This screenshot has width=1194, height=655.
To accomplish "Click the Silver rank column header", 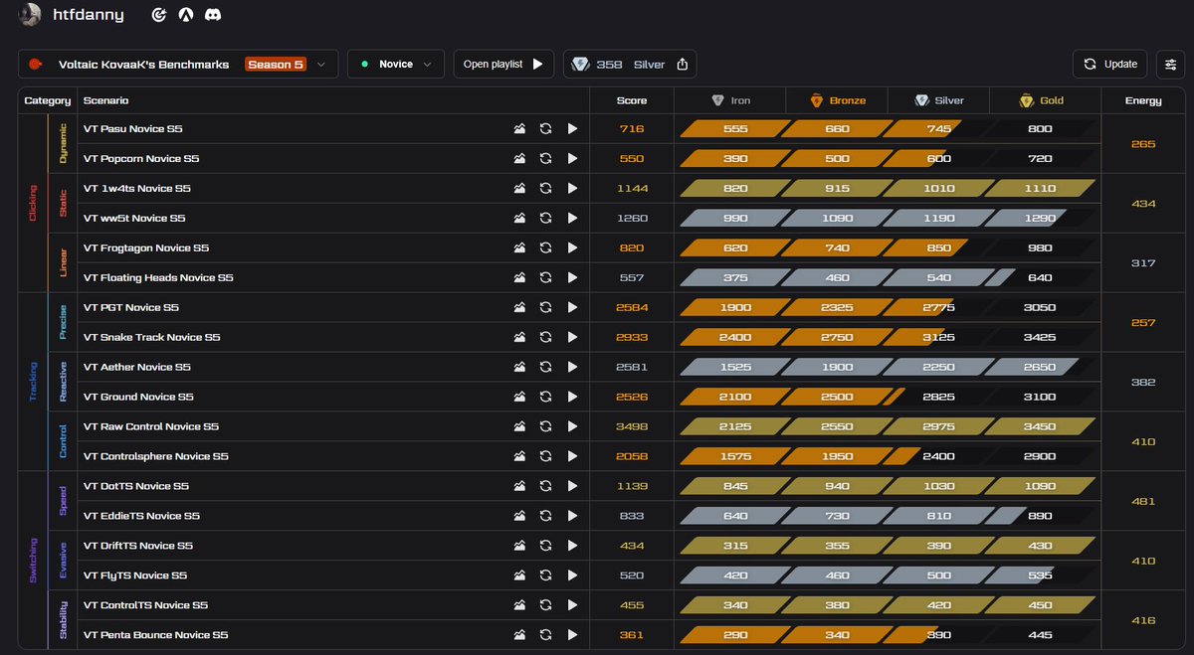I will [940, 100].
